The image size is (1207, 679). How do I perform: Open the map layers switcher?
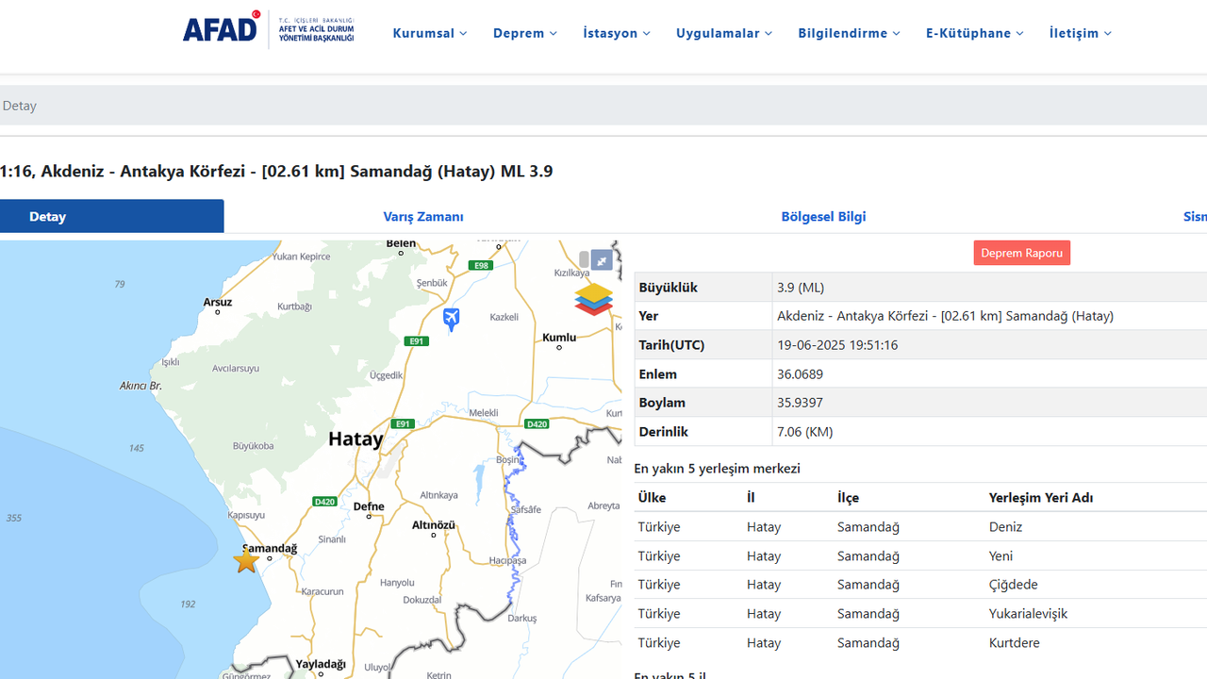click(593, 299)
